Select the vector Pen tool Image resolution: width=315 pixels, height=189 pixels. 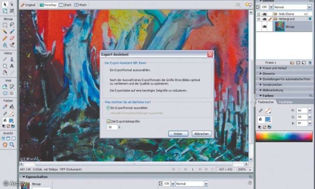pos(12,59)
